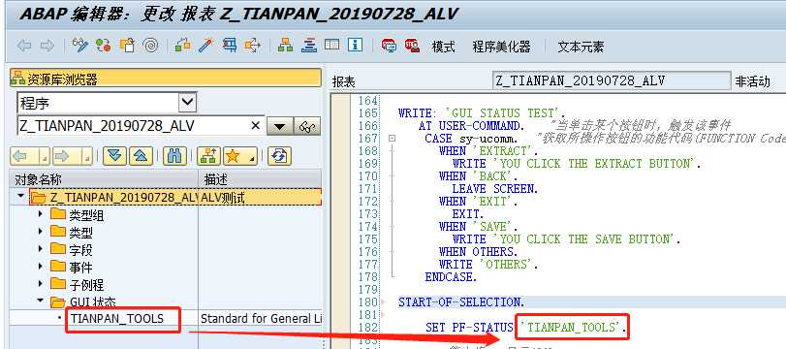786x349 pixels.
Task: Click line number 175 in the editor
Action: (368, 238)
